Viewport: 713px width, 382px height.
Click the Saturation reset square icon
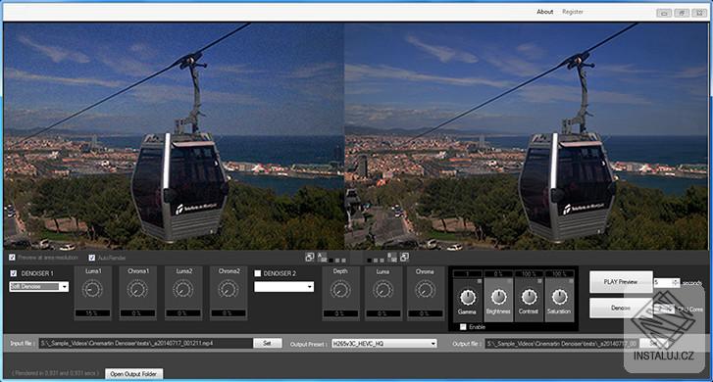click(570, 282)
